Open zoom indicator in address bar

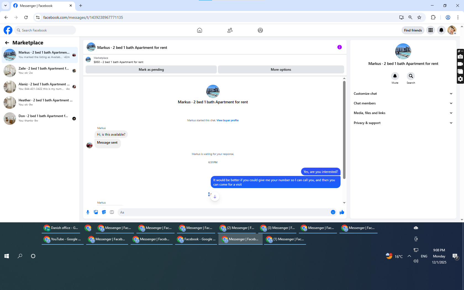tap(410, 17)
